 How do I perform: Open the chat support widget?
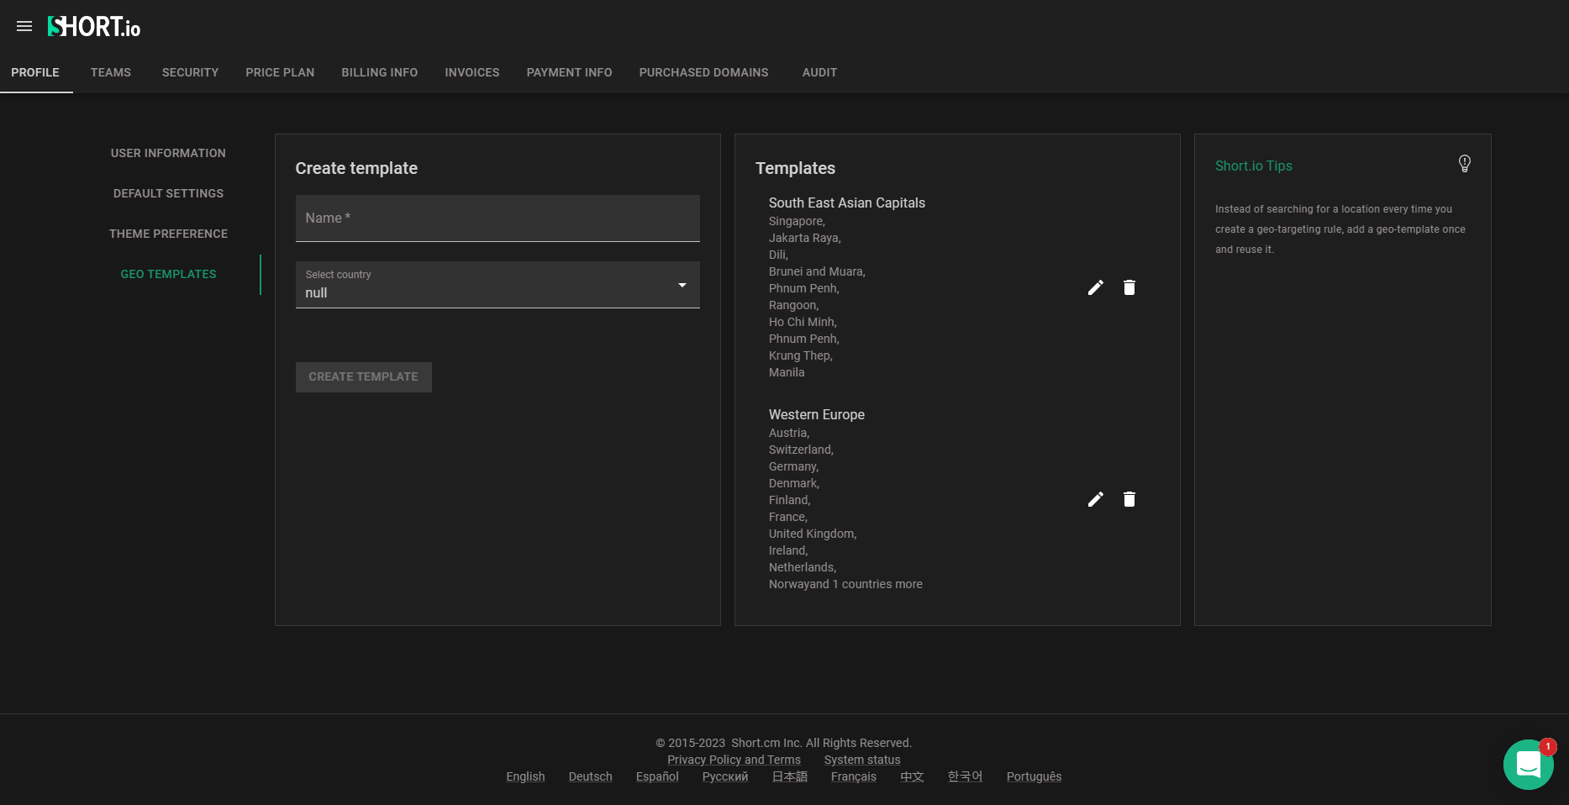[x=1528, y=765]
